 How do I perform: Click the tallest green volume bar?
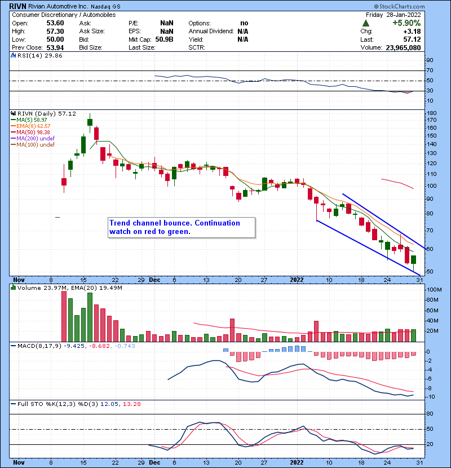[x=90, y=317]
